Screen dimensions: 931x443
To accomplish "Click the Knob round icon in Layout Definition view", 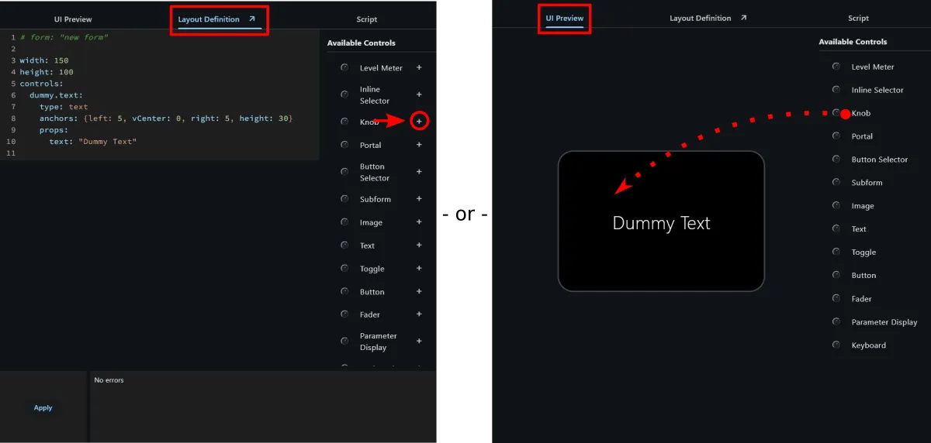I will click(344, 122).
